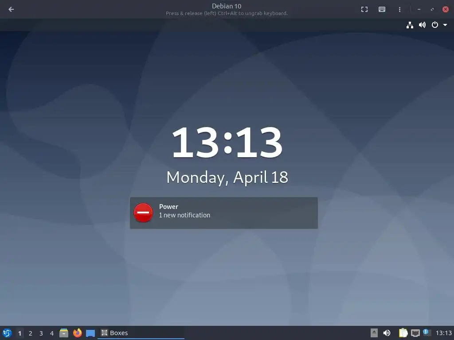454x340 pixels.
Task: Switch to workspace 1
Action: 20,333
